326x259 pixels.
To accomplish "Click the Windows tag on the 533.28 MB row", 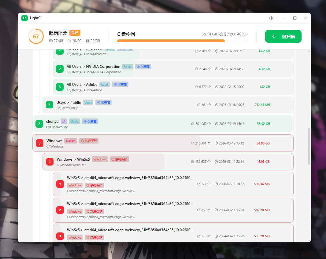I will pyautogui.click(x=75, y=237).
